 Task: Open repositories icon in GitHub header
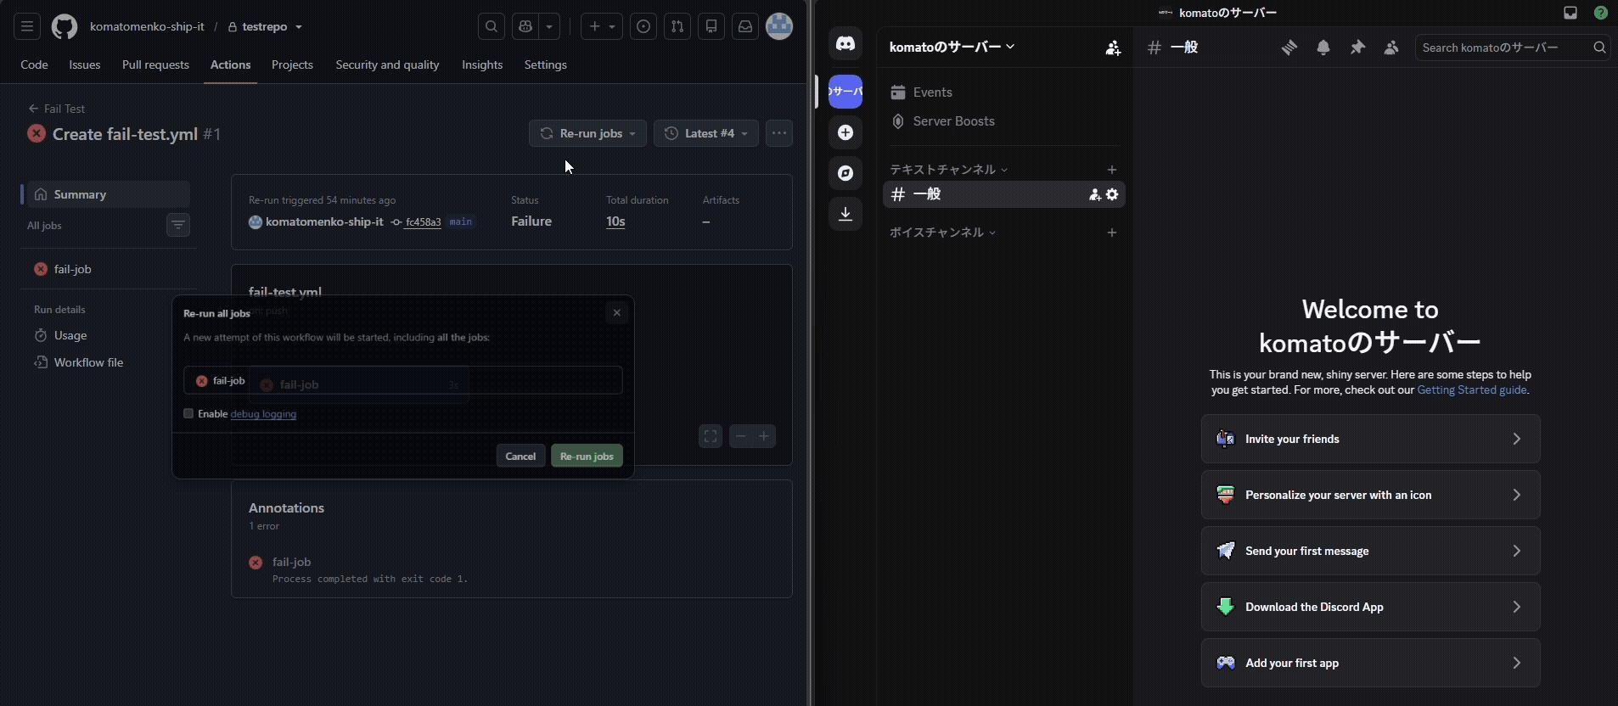pos(711,27)
